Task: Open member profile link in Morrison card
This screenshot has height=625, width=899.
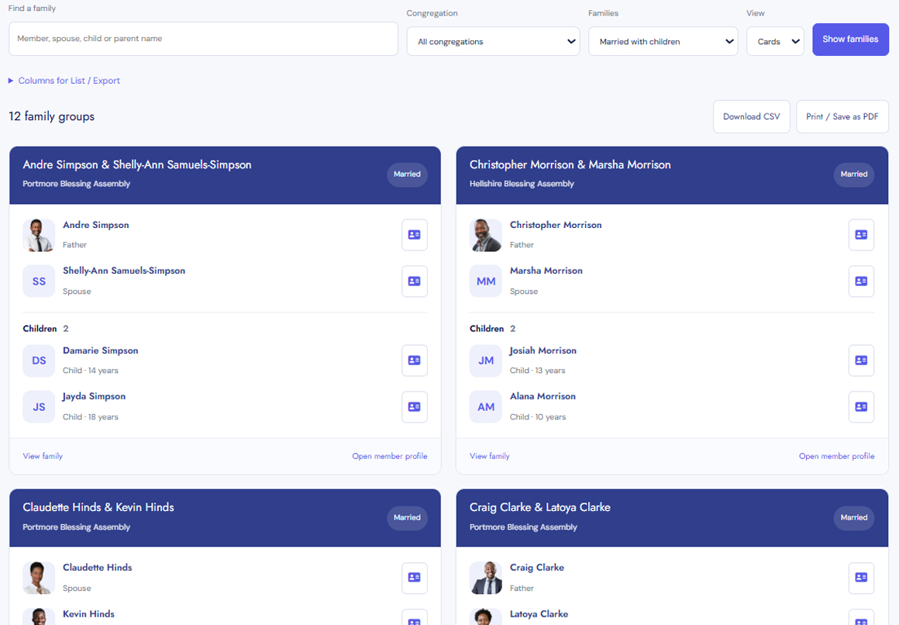Action: coord(836,456)
